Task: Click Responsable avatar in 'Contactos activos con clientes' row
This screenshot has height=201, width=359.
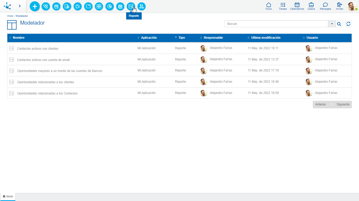Action: pyautogui.click(x=204, y=48)
